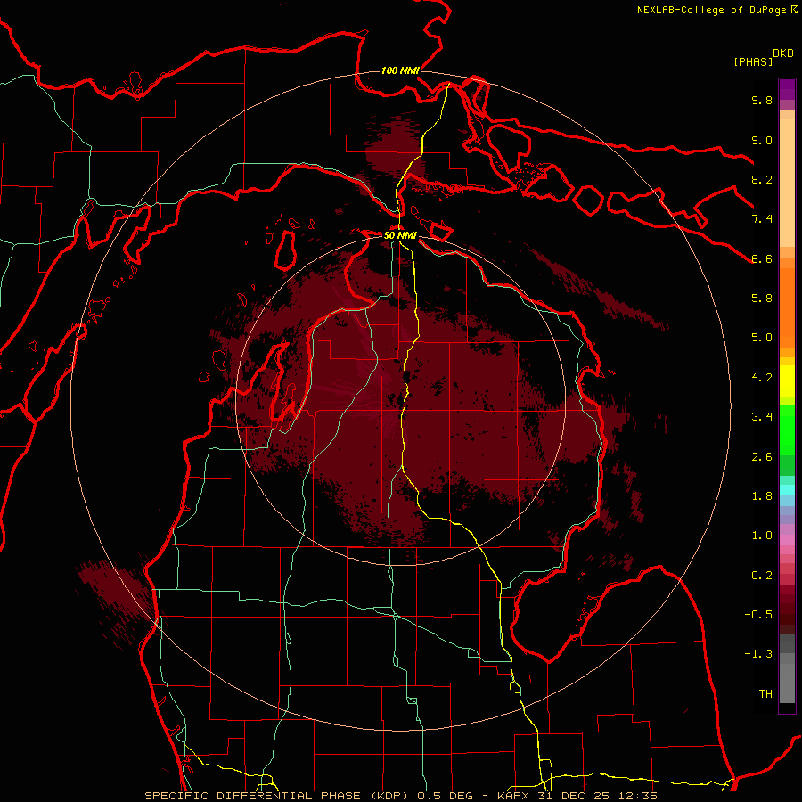Click the "[PHAS]" label above the color scale
Image resolution: width=802 pixels, height=802 pixels.
[753, 61]
